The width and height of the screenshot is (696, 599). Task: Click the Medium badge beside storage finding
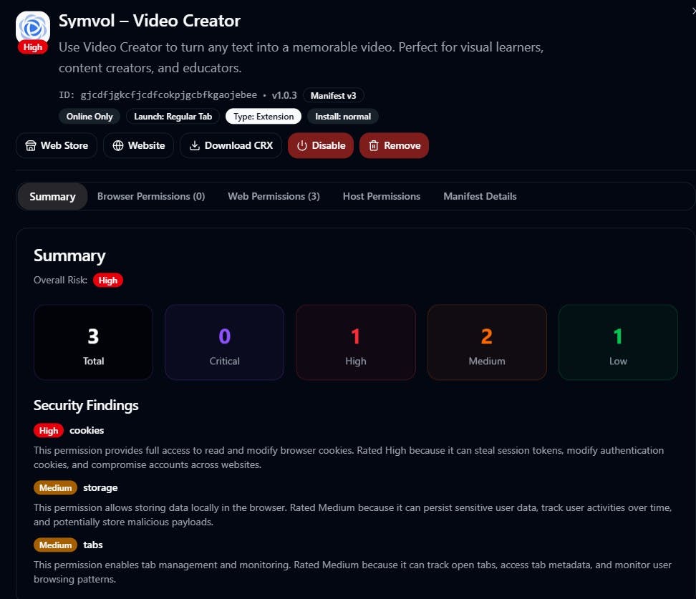[55, 487]
